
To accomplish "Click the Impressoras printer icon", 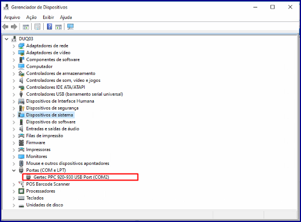I will (21, 150).
